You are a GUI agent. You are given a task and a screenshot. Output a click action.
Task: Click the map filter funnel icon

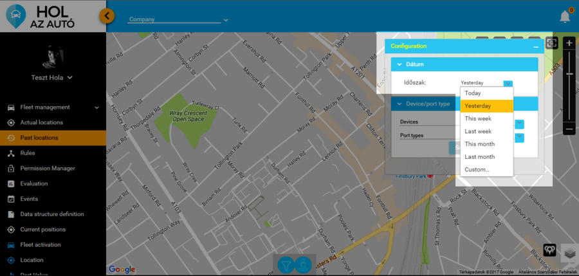click(286, 264)
